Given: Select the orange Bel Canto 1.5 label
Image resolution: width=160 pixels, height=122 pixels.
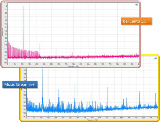Looking at the screenshot, I should [x=137, y=21].
